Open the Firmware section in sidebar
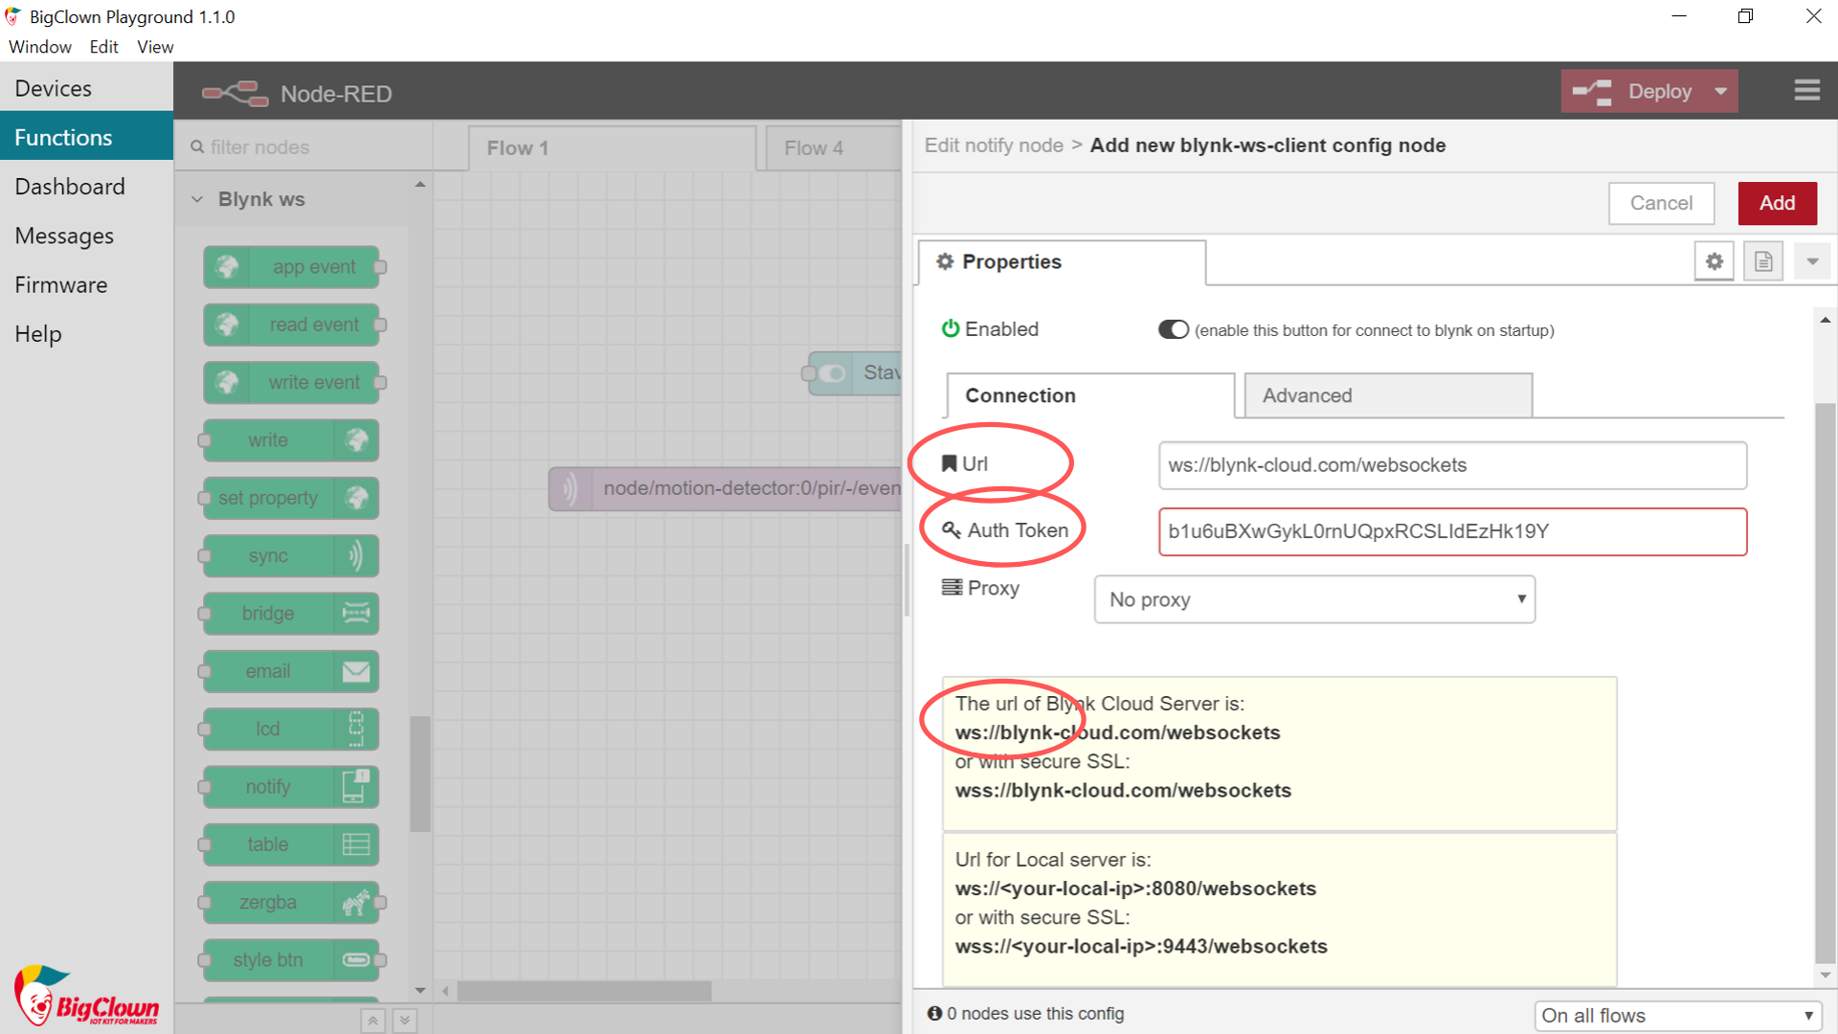 click(x=86, y=284)
